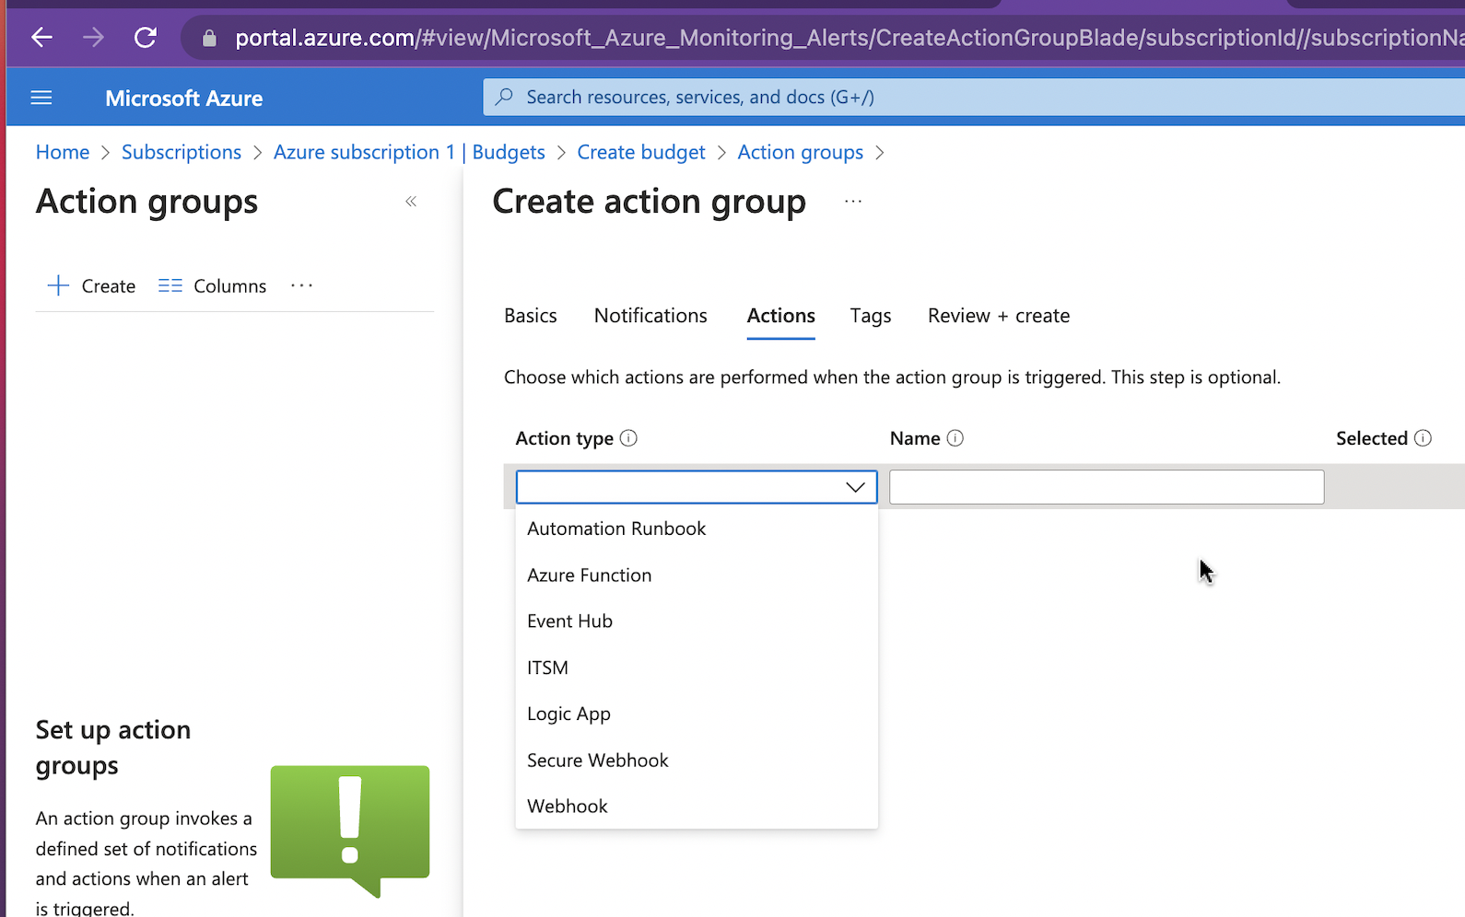The height and width of the screenshot is (917, 1465).
Task: Open ellipsis menu beside Create action group
Action: tap(853, 202)
